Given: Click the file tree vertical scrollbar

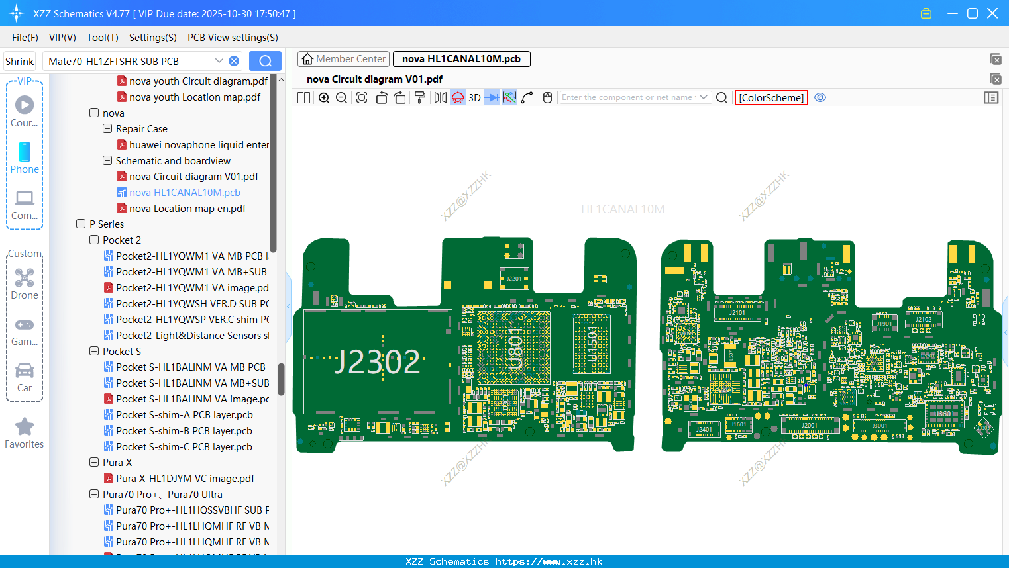Looking at the screenshot, I should coord(281,379).
